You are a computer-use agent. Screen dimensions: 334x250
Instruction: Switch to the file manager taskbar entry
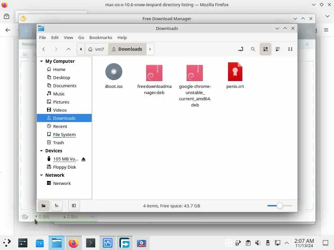57,243
